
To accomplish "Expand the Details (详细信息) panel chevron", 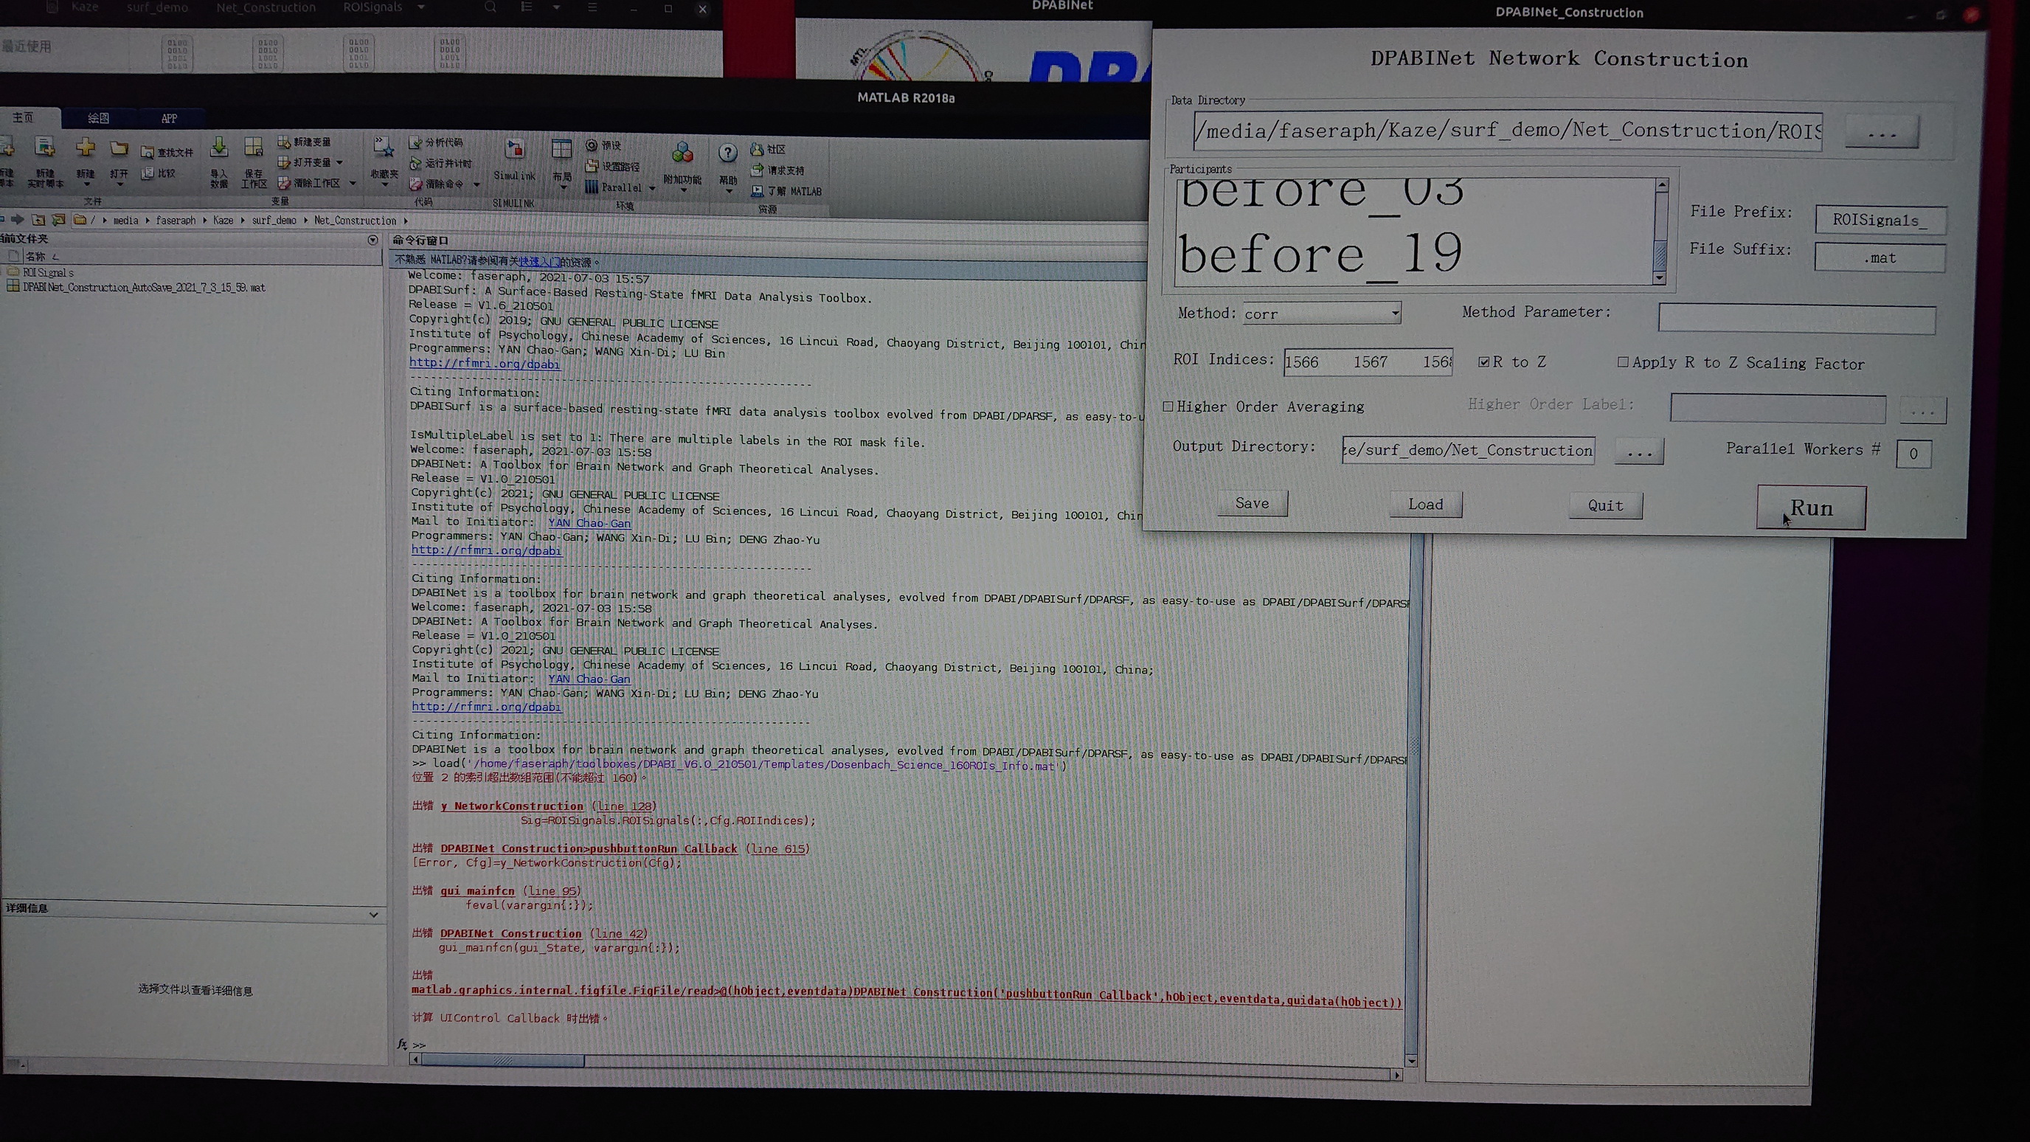I will (373, 915).
